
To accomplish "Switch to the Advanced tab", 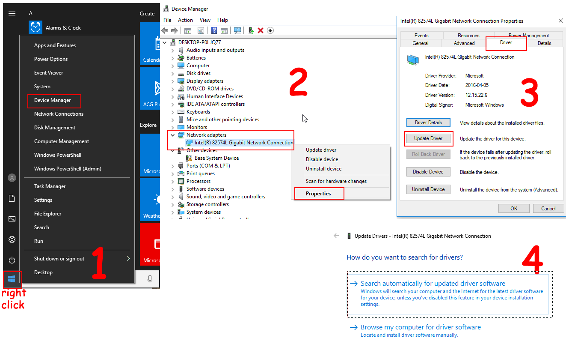I will click(464, 43).
